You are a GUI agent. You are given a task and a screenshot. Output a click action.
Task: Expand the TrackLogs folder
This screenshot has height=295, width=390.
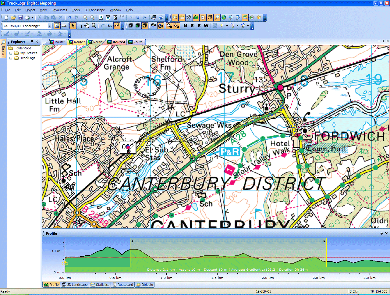(x=11, y=58)
